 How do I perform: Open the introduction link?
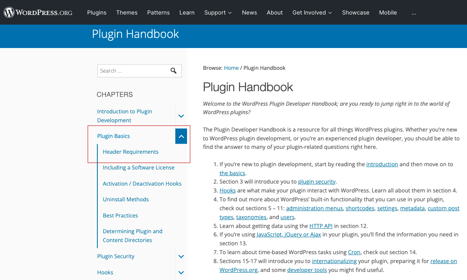click(382, 164)
